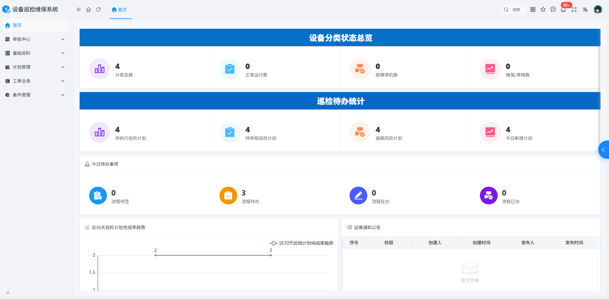The image size is (609, 299).
Task: Toggle the 近30天巡检计划完成率趋势 chart legend
Action: [302, 243]
